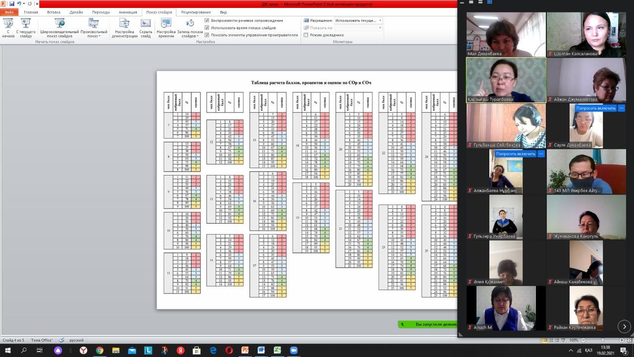Open Zoom from the Windows taskbar
The height and width of the screenshot is (357, 634).
coord(293,351)
